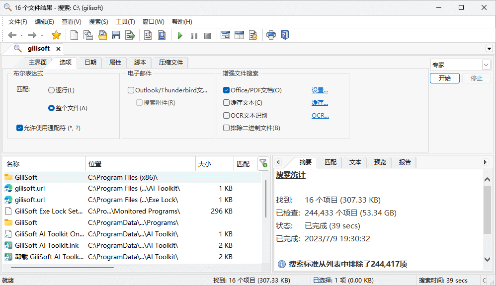
Task: Click the documents with magnifier icon
Action: [88, 35]
